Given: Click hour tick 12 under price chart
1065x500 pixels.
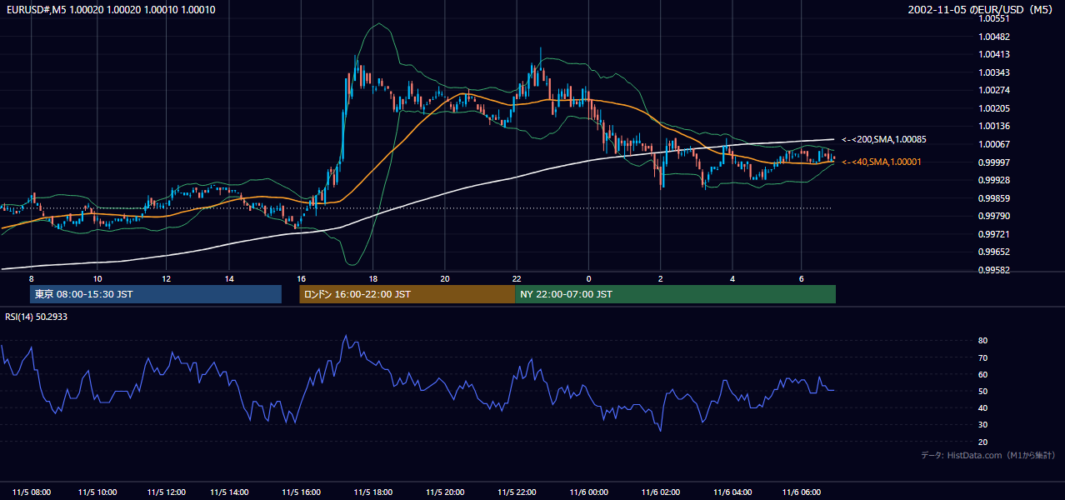Looking at the screenshot, I should click(166, 278).
